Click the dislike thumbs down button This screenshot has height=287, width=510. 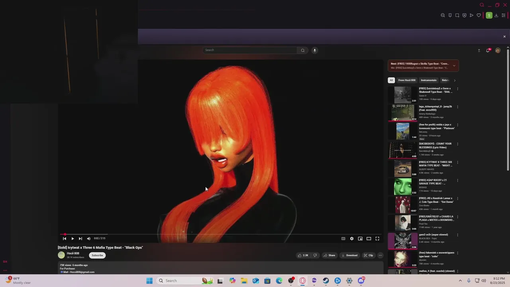pyautogui.click(x=315, y=255)
